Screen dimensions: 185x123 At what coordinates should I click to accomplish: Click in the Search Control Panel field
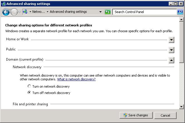[x=144, y=12]
